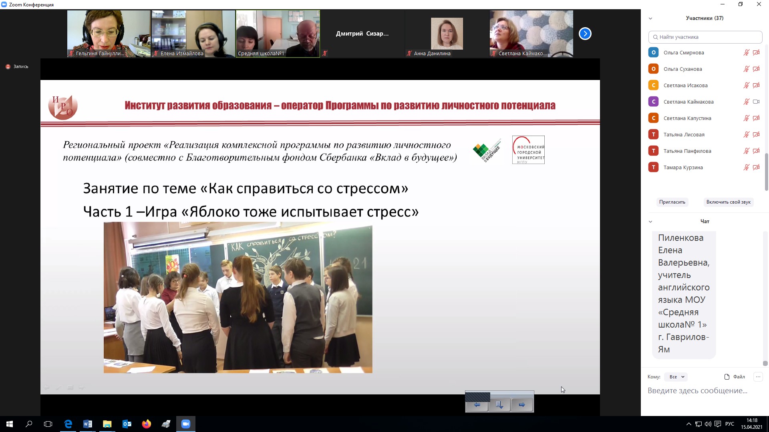Open the Кому: Все recipient dropdown
This screenshot has height=432, width=769.
tap(676, 377)
